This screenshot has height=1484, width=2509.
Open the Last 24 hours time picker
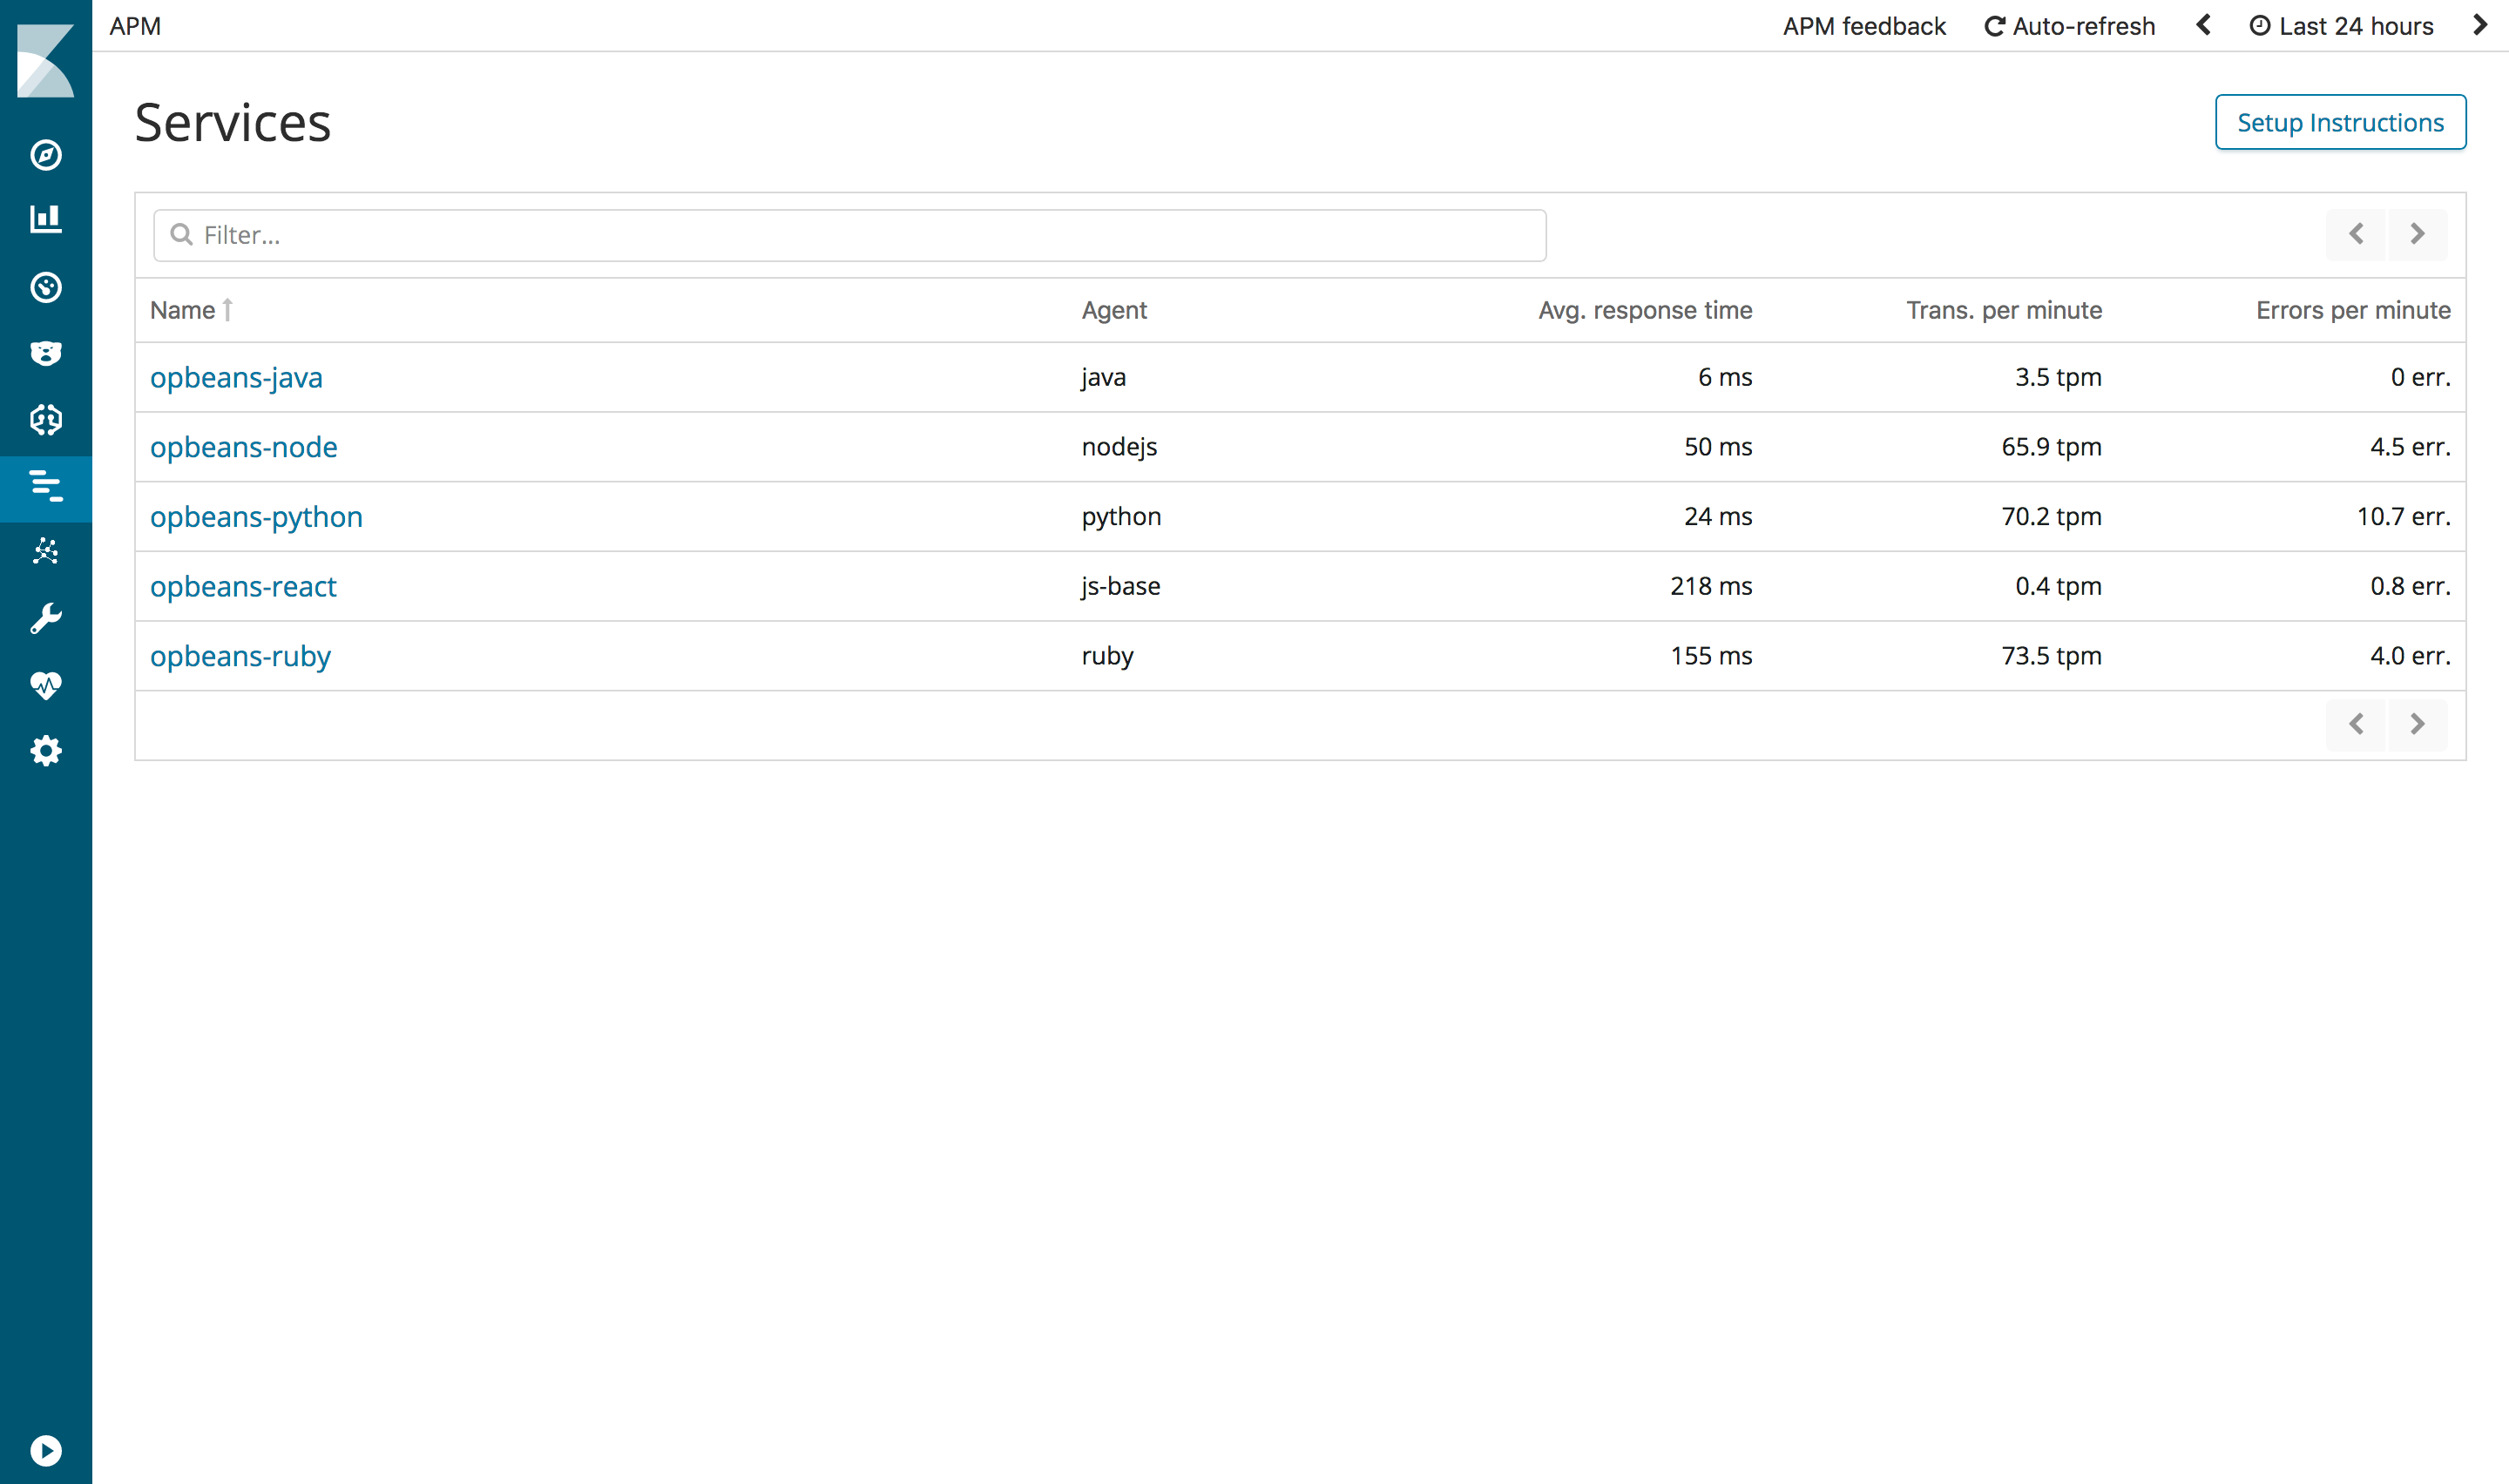[x=2341, y=26]
